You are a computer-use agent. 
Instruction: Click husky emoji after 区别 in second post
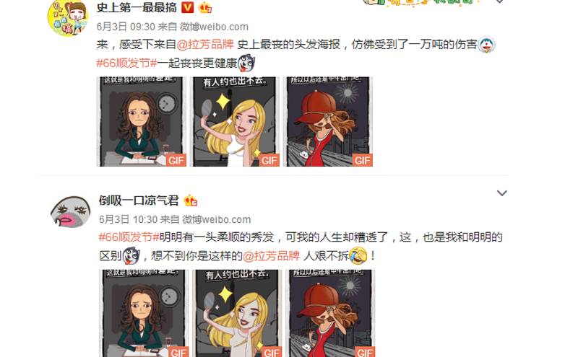coord(131,256)
